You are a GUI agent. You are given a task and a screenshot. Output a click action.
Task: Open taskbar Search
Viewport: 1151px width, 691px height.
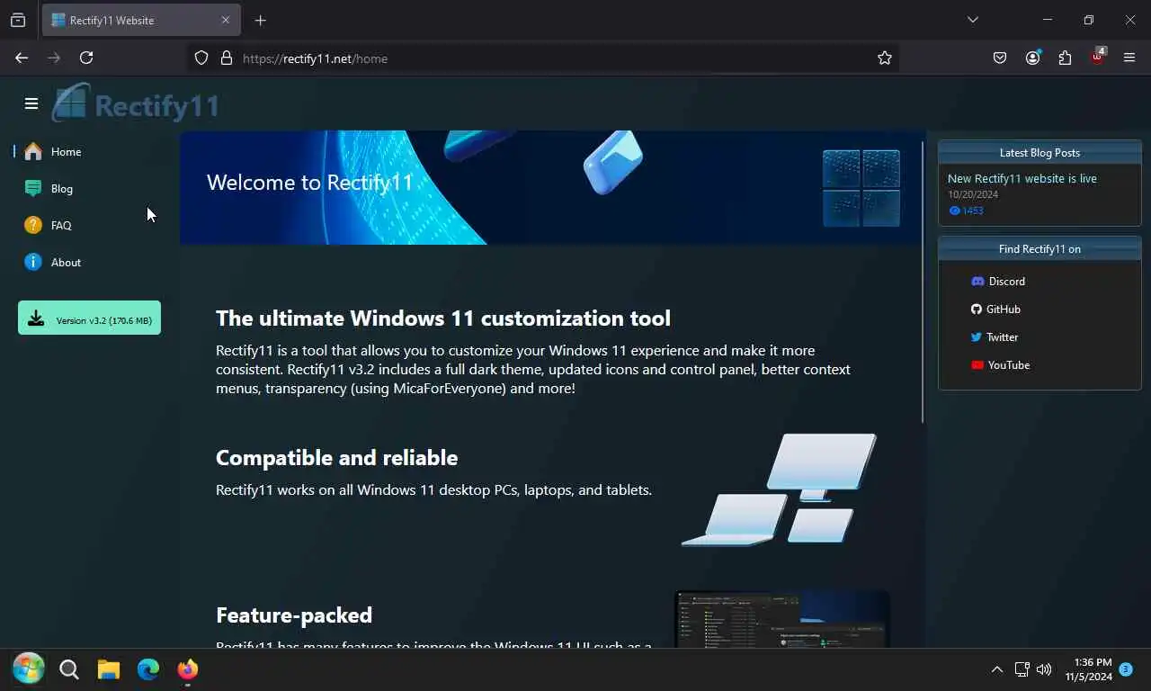coord(69,669)
